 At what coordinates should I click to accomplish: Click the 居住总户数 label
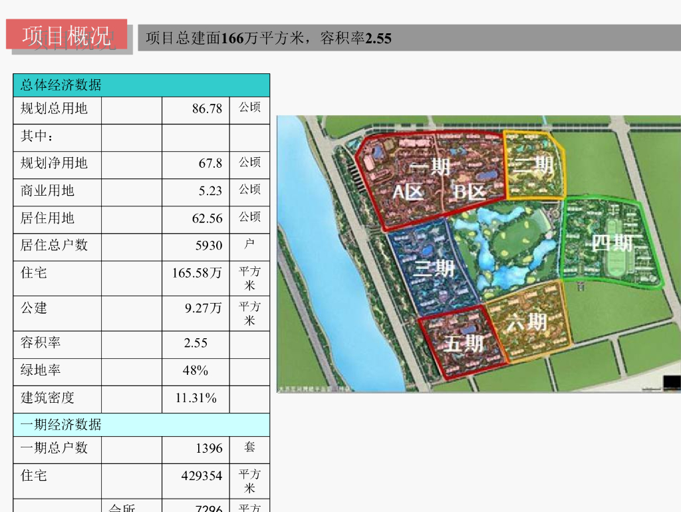(54, 245)
